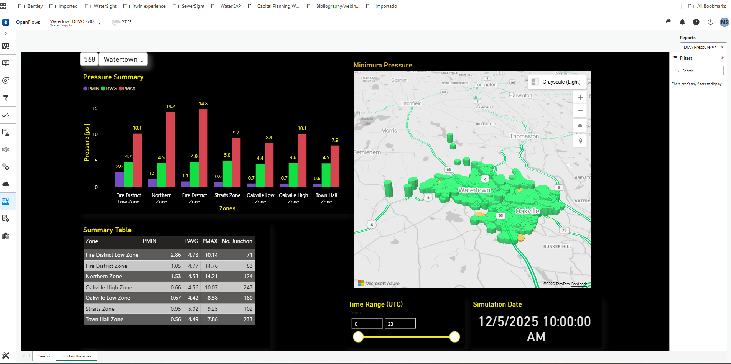The image size is (731, 364).
Task: Switch to the Sensors tab
Action: tap(44, 356)
